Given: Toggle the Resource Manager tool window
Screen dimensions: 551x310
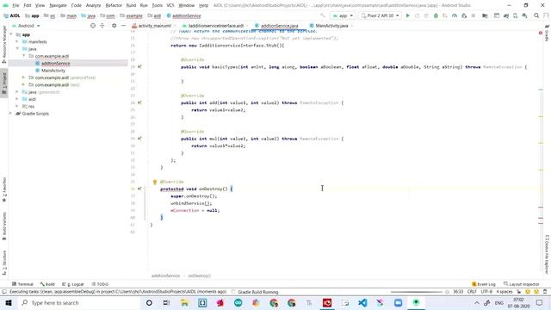Looking at the screenshot, I should pyautogui.click(x=4, y=45).
